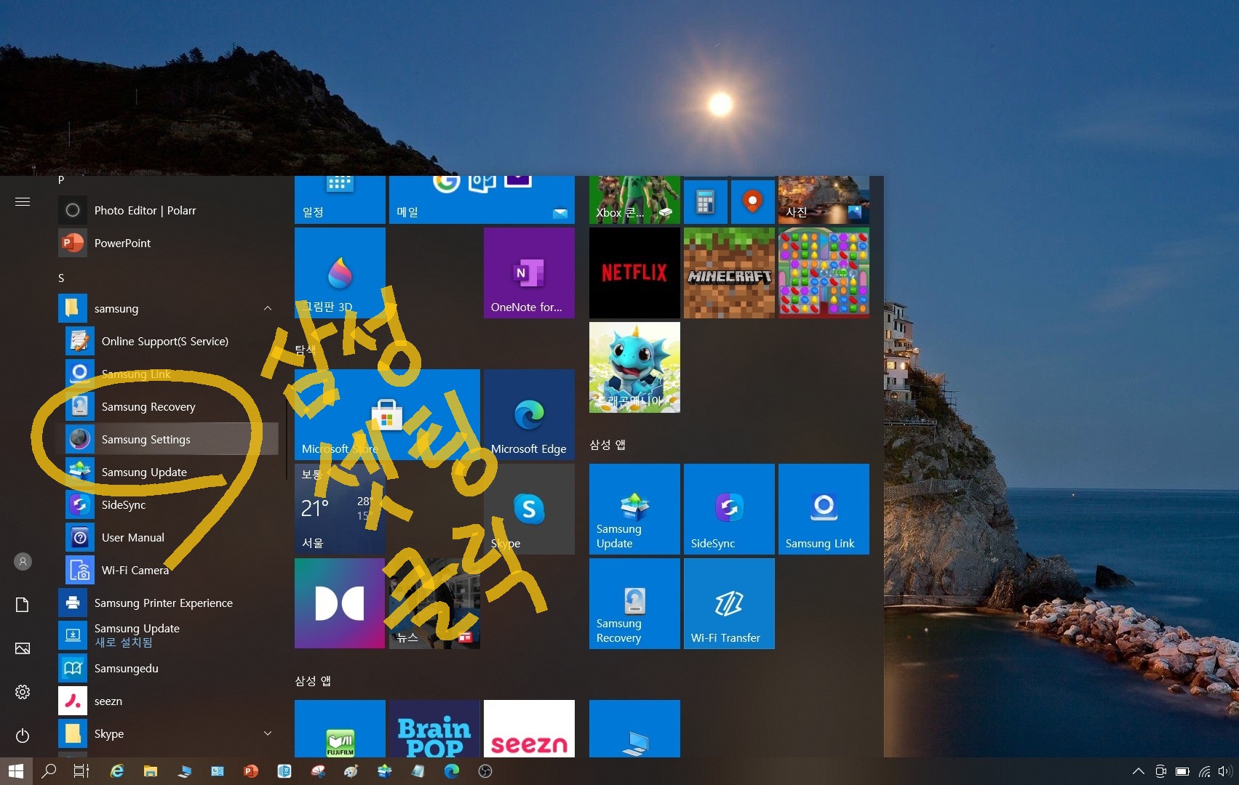1239x785 pixels.
Task: Launch Photo Editor | Polarr
Action: [x=167, y=210]
